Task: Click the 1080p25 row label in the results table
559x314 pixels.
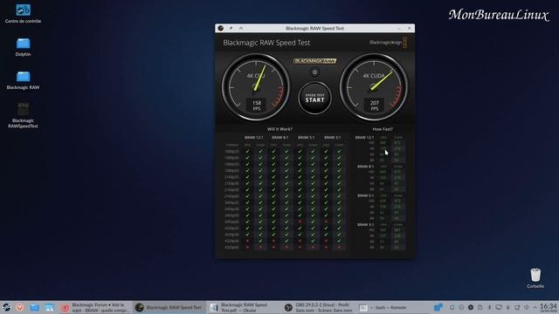Action: point(231,151)
